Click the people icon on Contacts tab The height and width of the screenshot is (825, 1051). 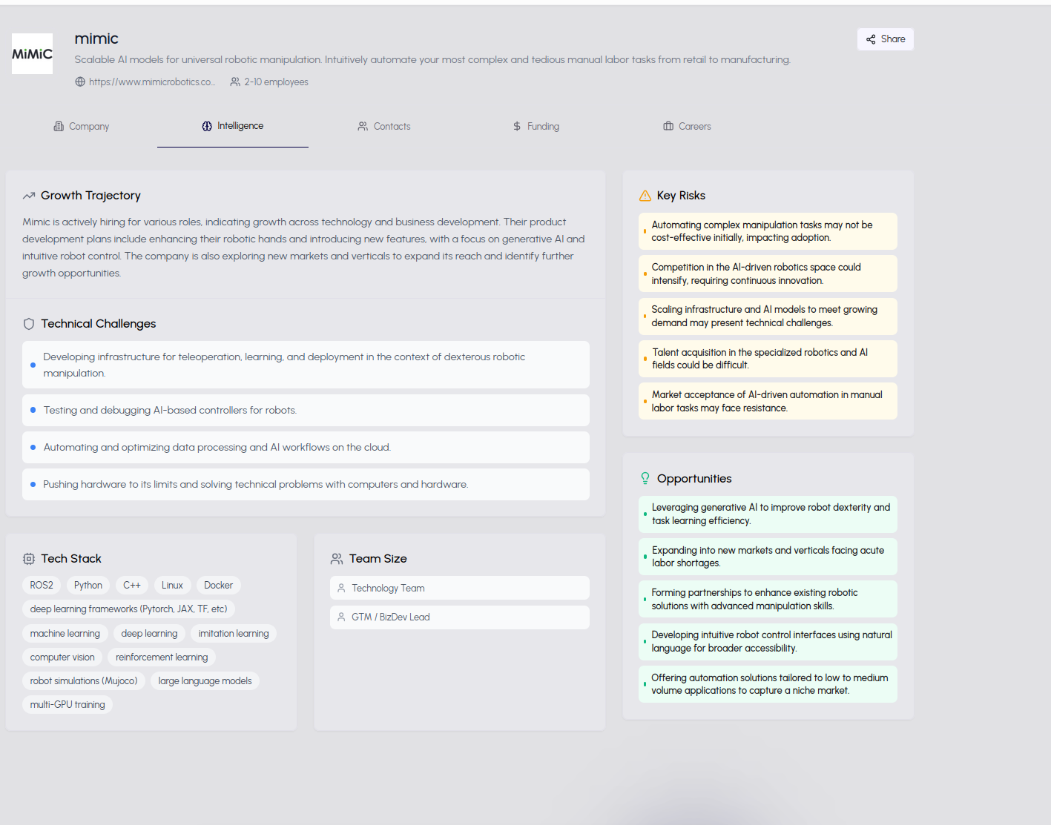363,127
